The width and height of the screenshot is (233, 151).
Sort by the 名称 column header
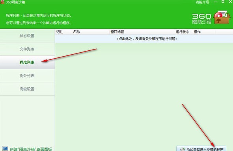click(91, 32)
